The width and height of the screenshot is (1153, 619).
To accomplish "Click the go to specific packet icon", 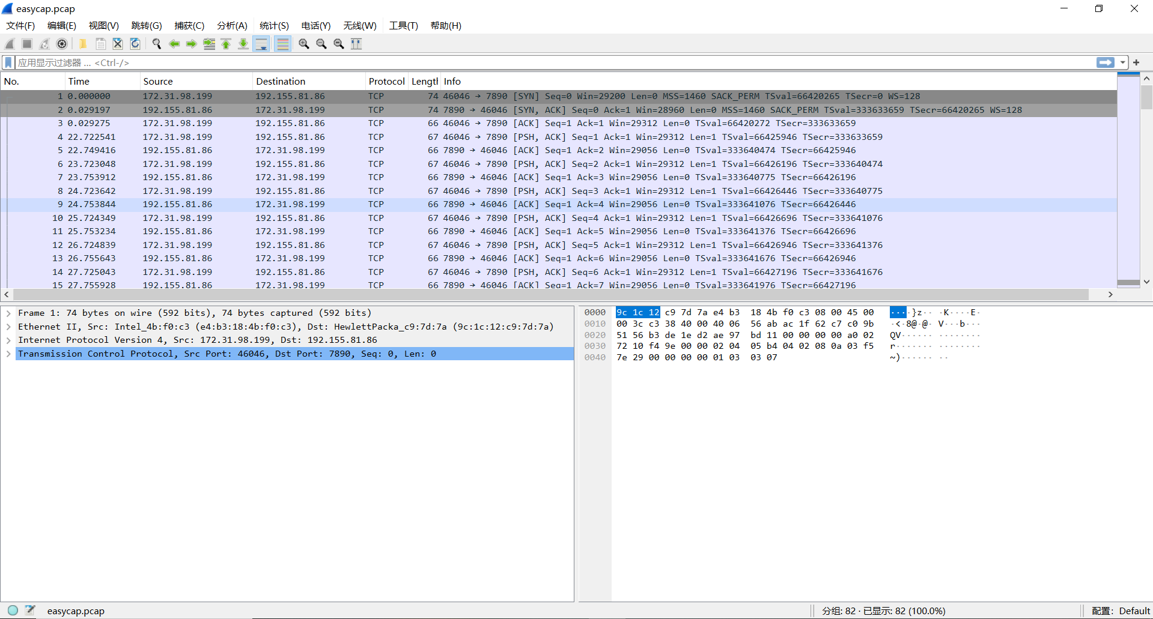I will pyautogui.click(x=209, y=44).
